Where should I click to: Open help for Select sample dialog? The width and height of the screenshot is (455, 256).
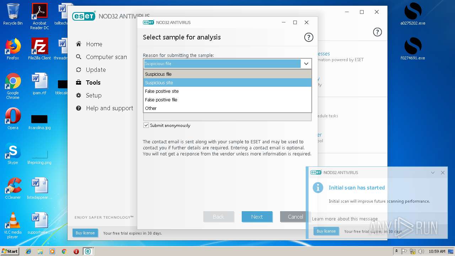click(x=309, y=37)
